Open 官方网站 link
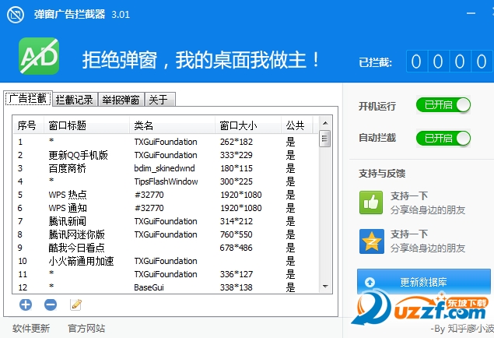Viewport: 494px width, 338px height. (86, 329)
